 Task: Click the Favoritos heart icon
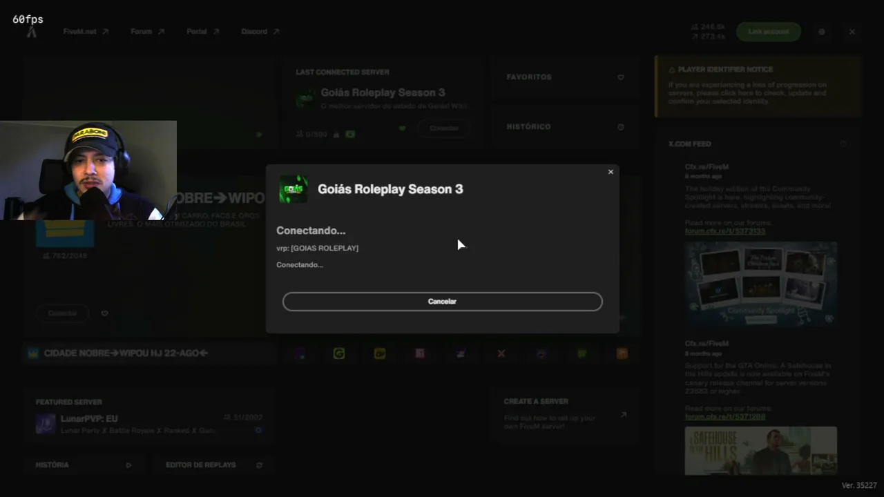[x=621, y=77]
